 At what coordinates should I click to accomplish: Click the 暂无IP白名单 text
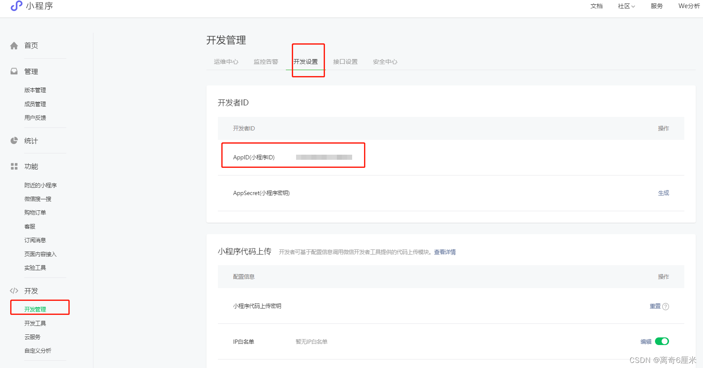pyautogui.click(x=312, y=342)
